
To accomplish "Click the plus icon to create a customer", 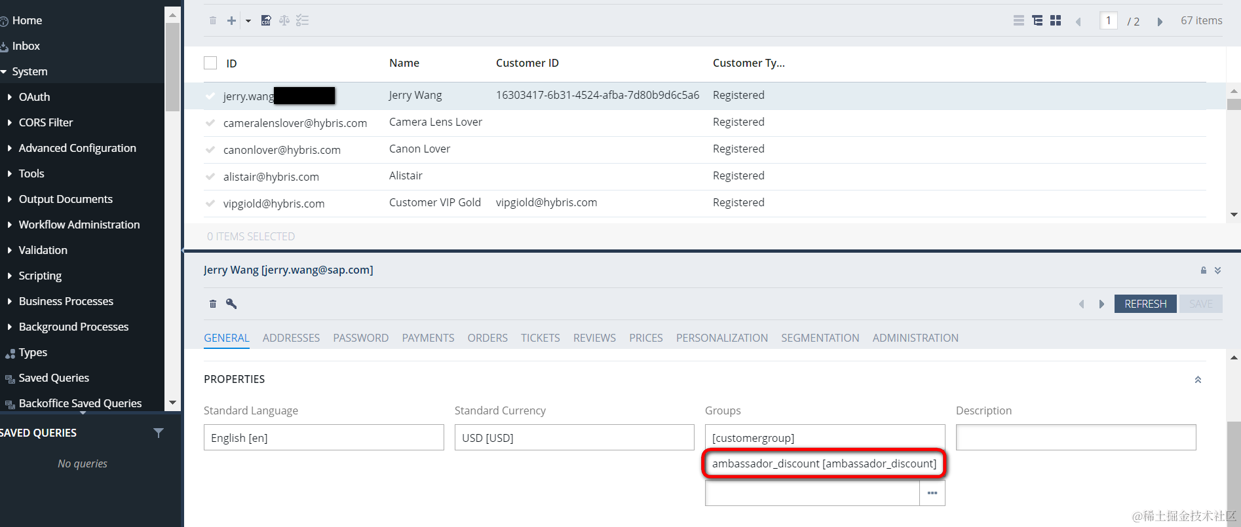I will click(231, 21).
